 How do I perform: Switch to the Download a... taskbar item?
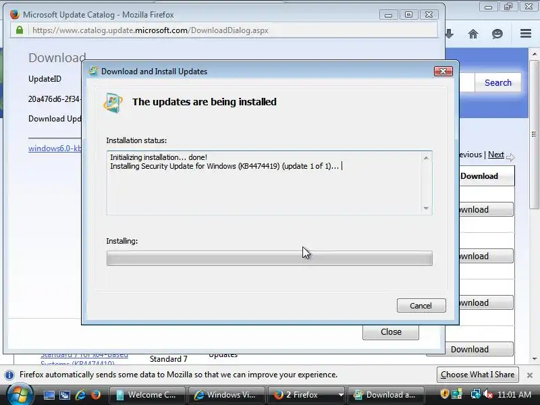pos(385,395)
